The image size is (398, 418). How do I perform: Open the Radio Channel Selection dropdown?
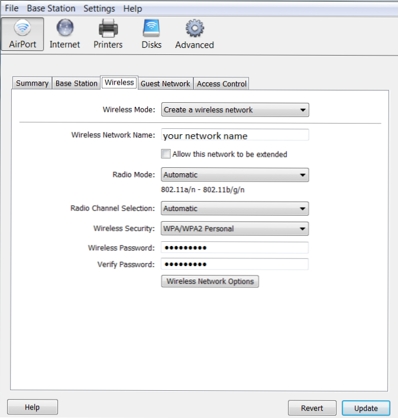[x=235, y=209]
